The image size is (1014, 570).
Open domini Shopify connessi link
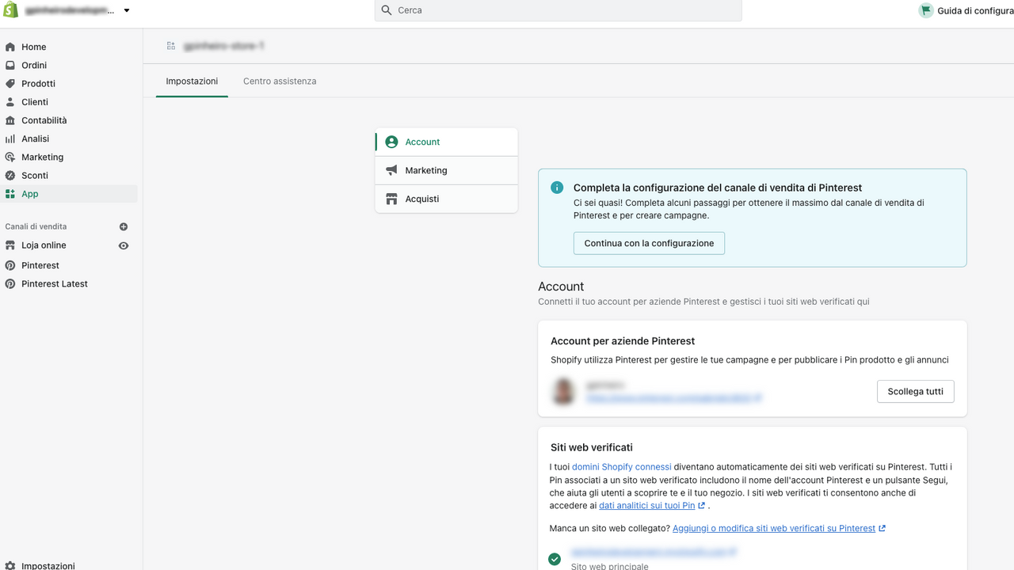[621, 466]
